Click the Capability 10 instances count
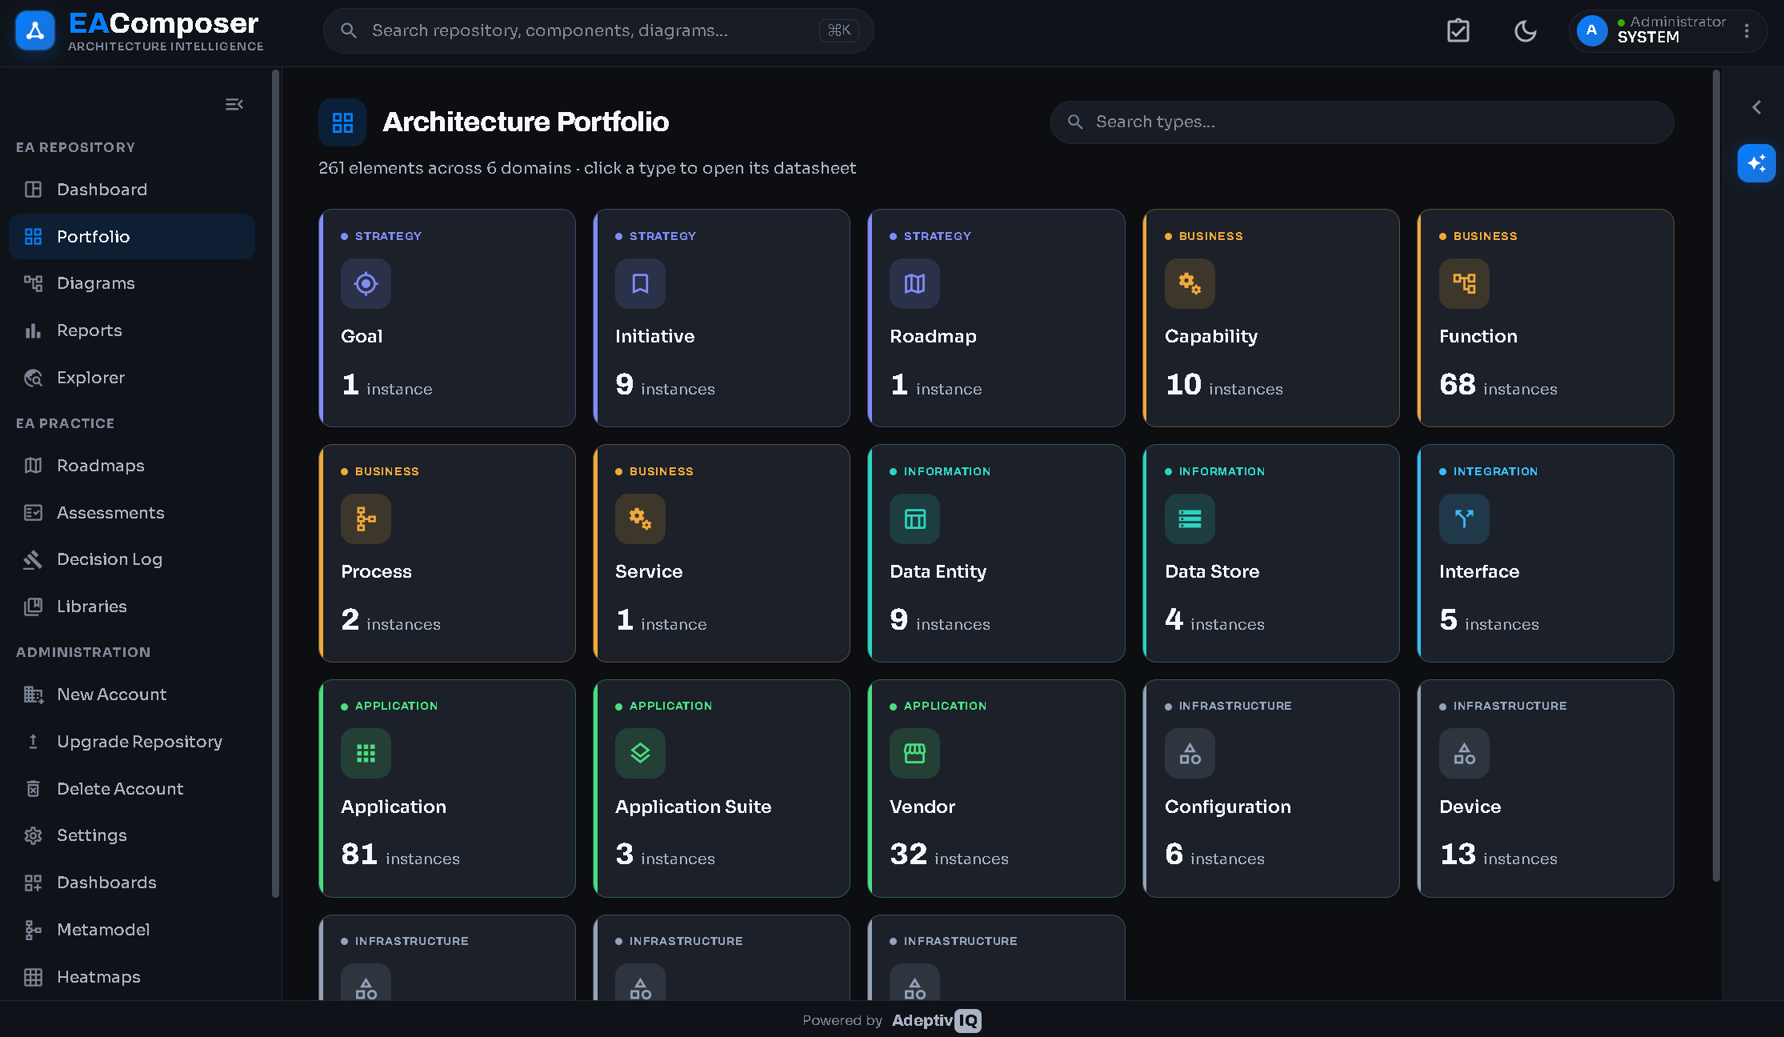Viewport: 1784px width, 1037px height. coord(1224,385)
